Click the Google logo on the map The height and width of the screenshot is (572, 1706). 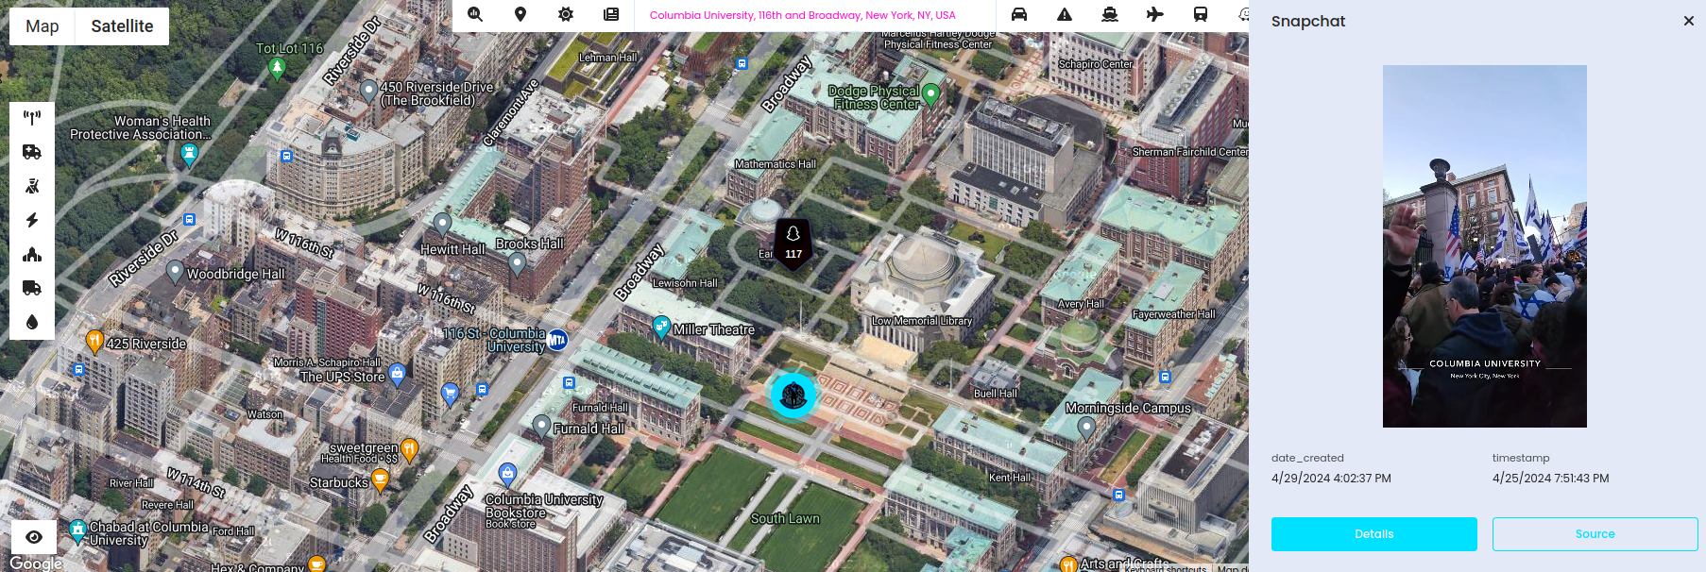(36, 563)
